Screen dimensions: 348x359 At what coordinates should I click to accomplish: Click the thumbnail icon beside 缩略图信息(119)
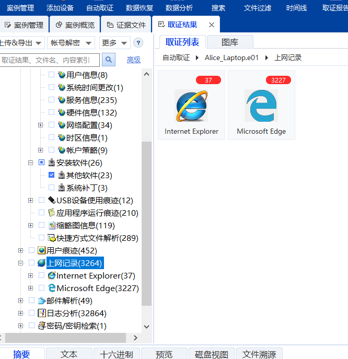(x=52, y=225)
